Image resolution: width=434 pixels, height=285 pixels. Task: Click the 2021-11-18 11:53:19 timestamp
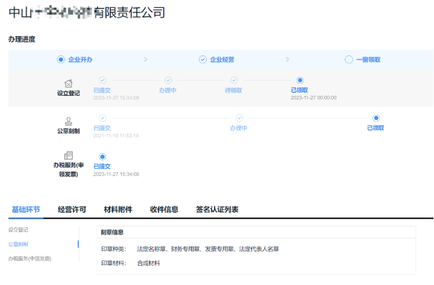click(116, 136)
